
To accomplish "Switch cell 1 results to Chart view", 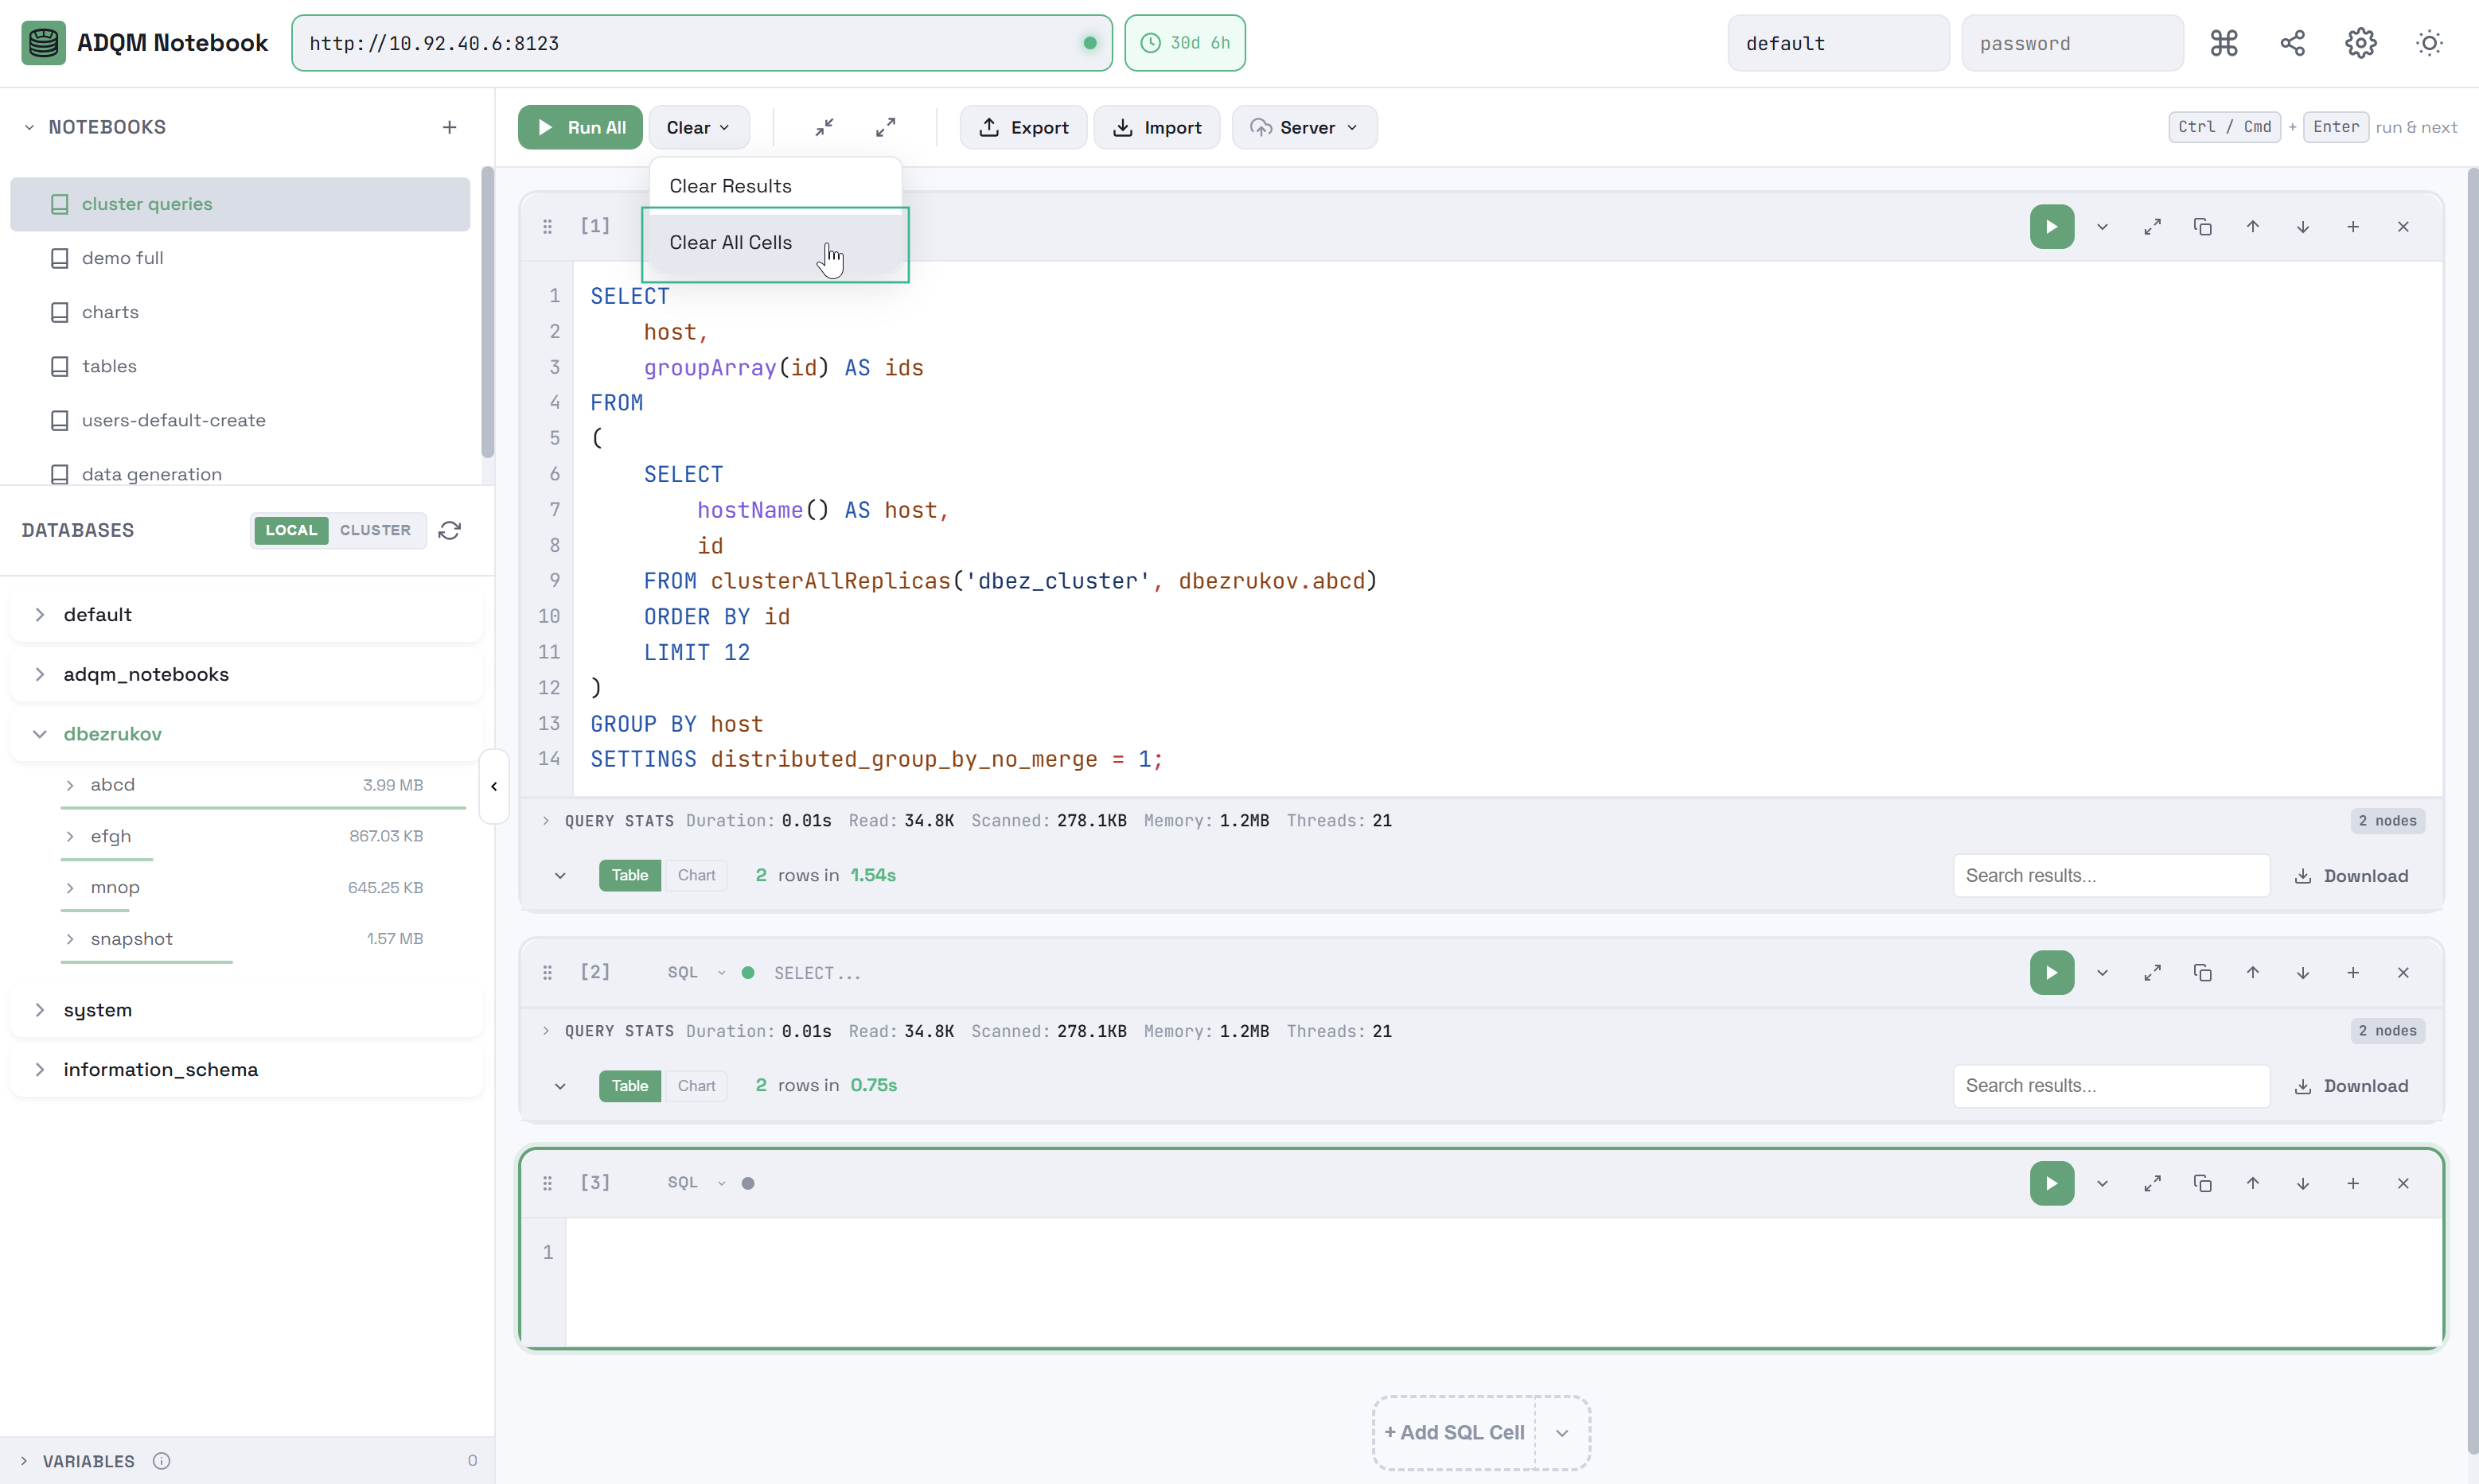I will click(696, 875).
